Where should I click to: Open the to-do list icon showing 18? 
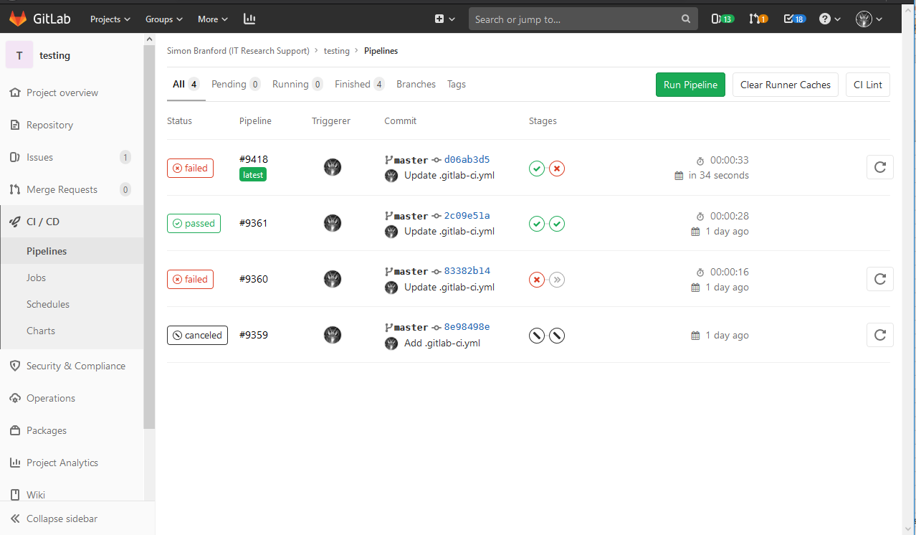tap(795, 19)
